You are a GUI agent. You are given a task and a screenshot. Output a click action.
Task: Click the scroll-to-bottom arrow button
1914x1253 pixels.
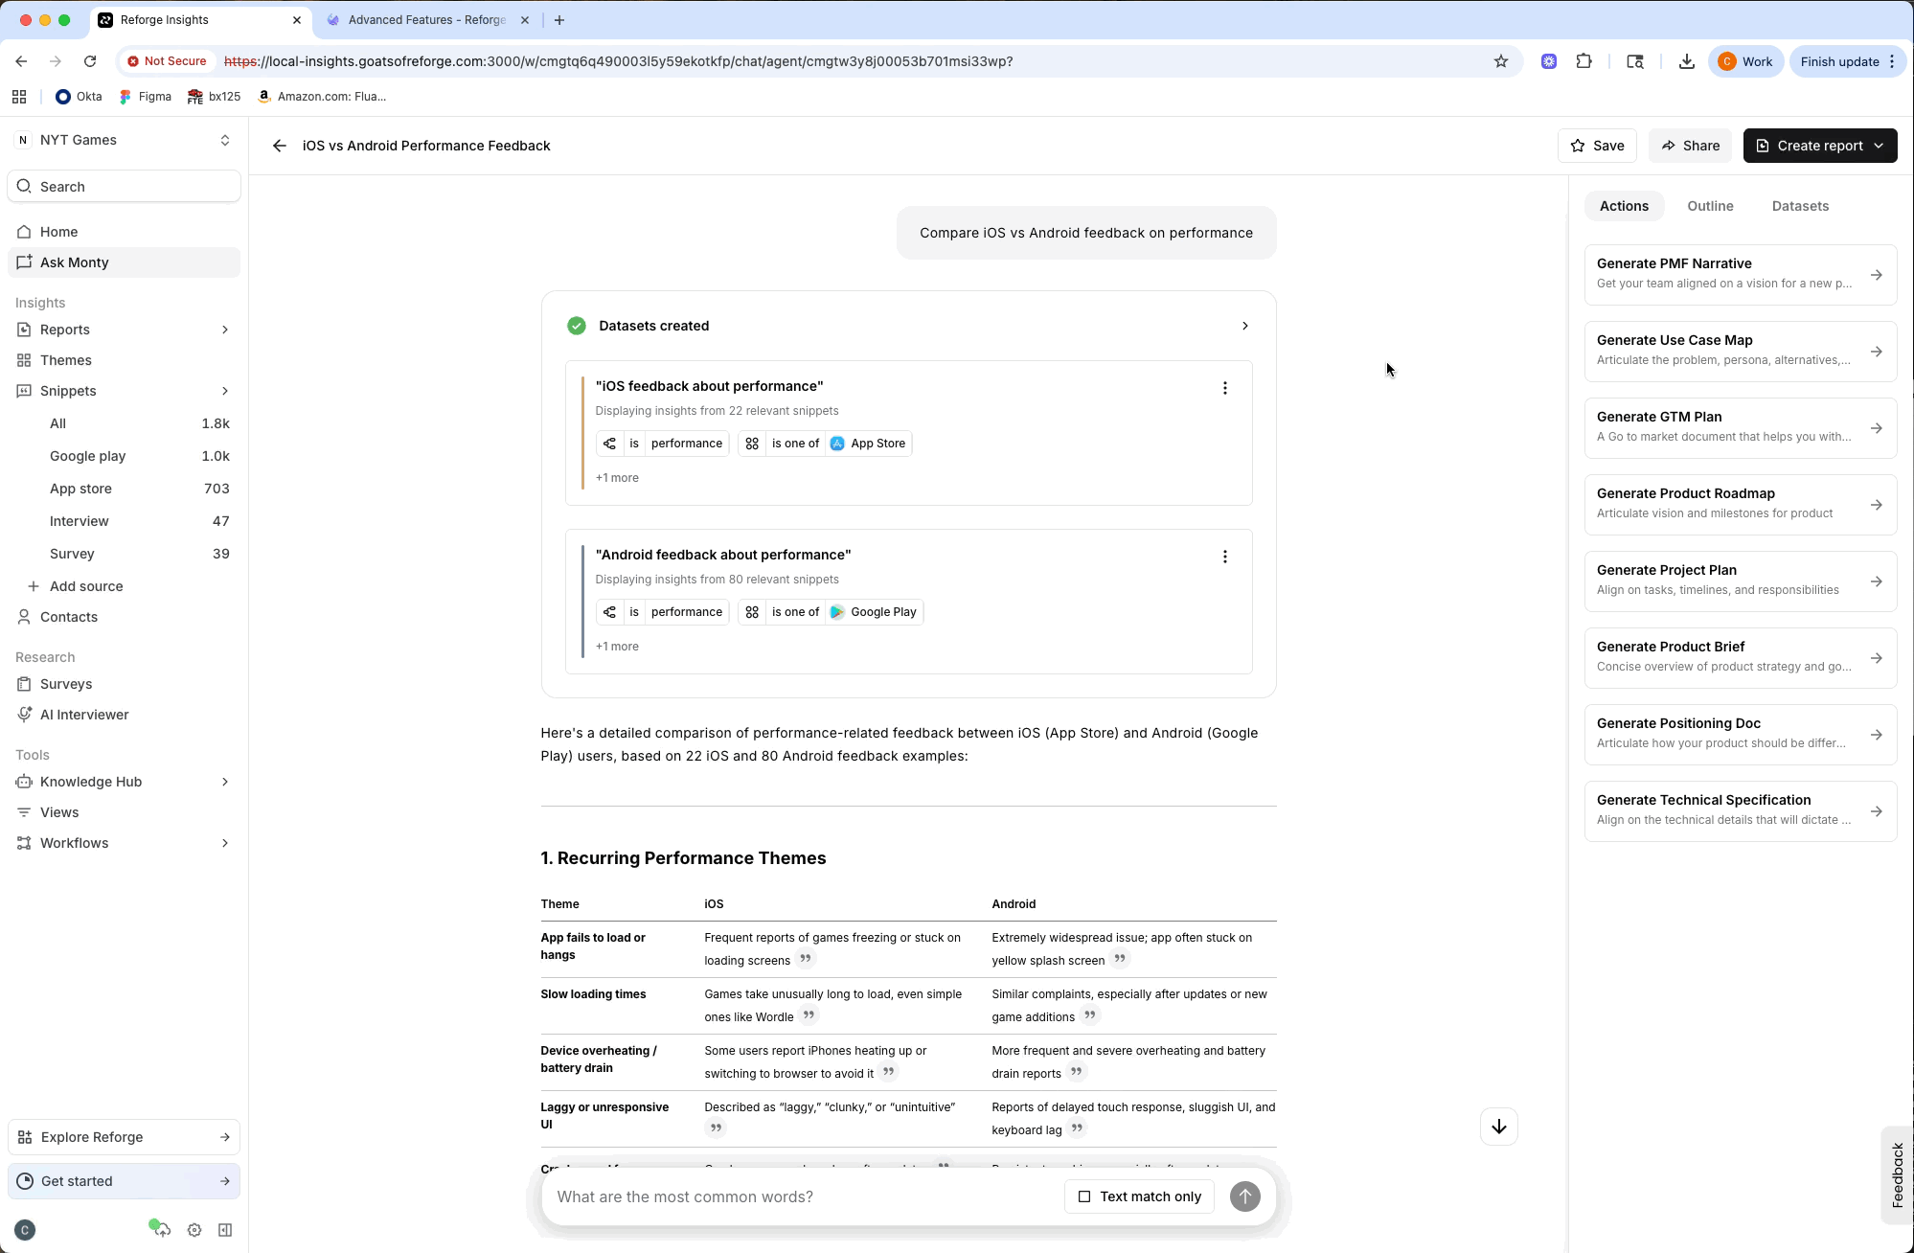(1498, 1127)
